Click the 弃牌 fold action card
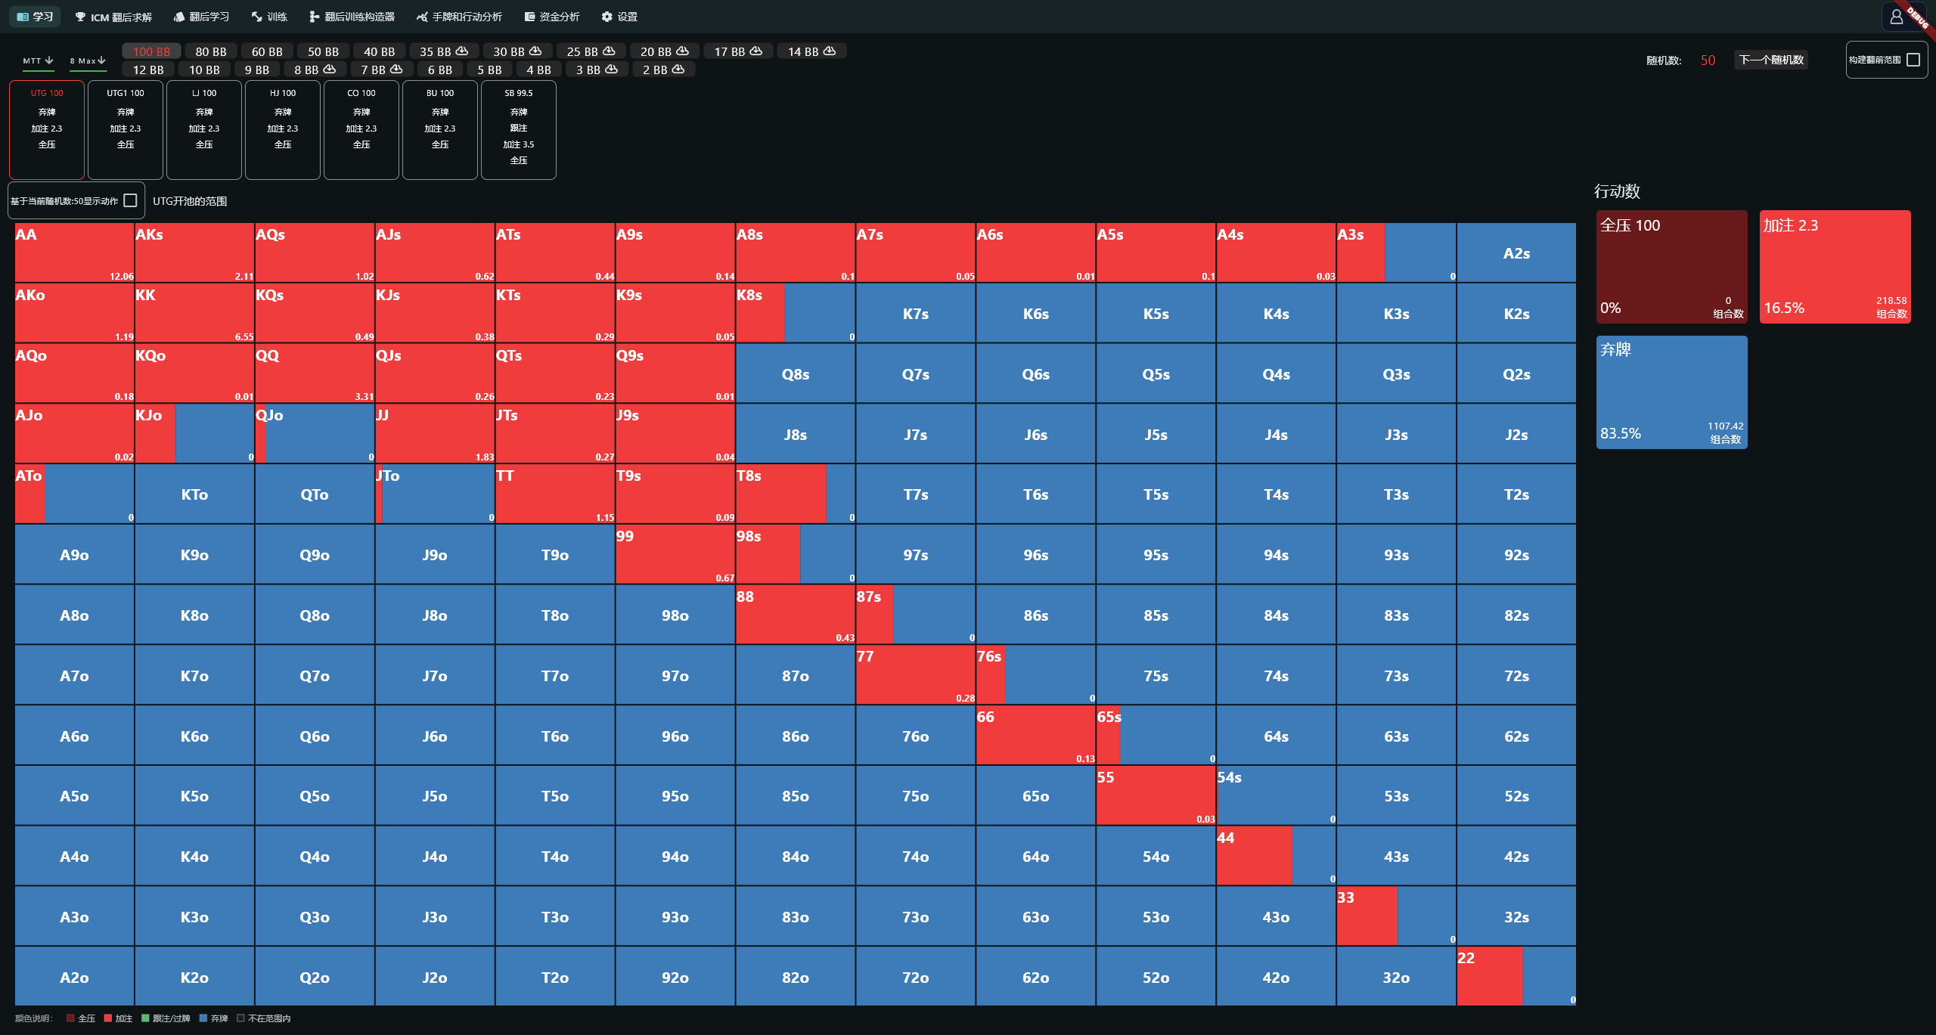This screenshot has height=1035, width=1936. 1672,392
